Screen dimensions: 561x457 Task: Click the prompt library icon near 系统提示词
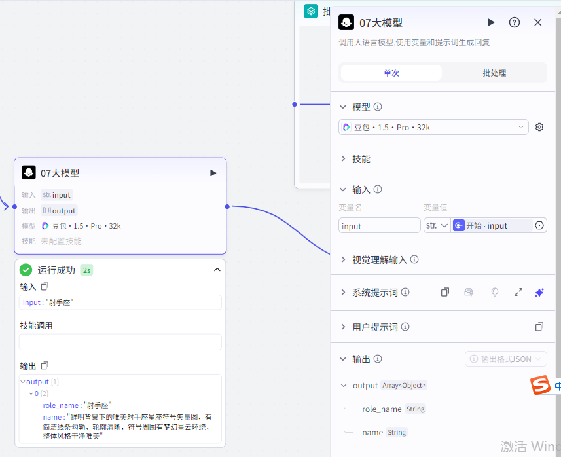tap(469, 293)
